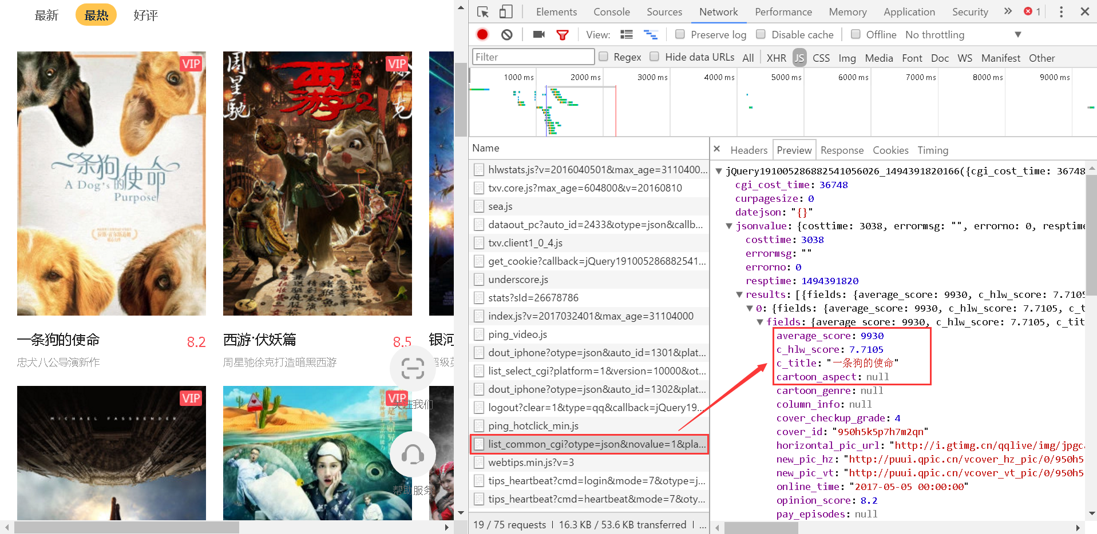Select the inspect element cursor icon
Viewport: 1097px width, 534px height.
click(x=483, y=12)
